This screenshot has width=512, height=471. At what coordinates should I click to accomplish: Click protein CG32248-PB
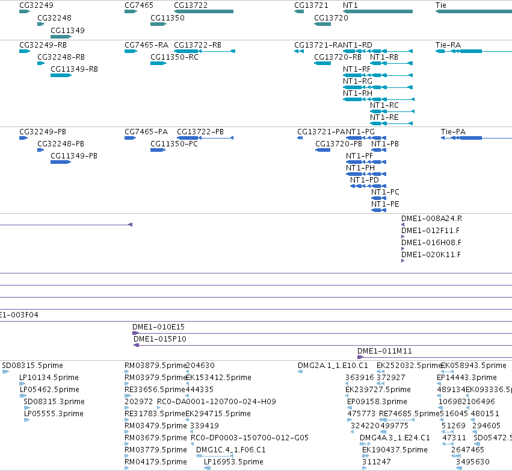pos(61,144)
